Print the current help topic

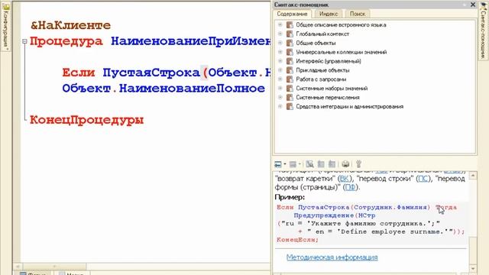point(345,164)
